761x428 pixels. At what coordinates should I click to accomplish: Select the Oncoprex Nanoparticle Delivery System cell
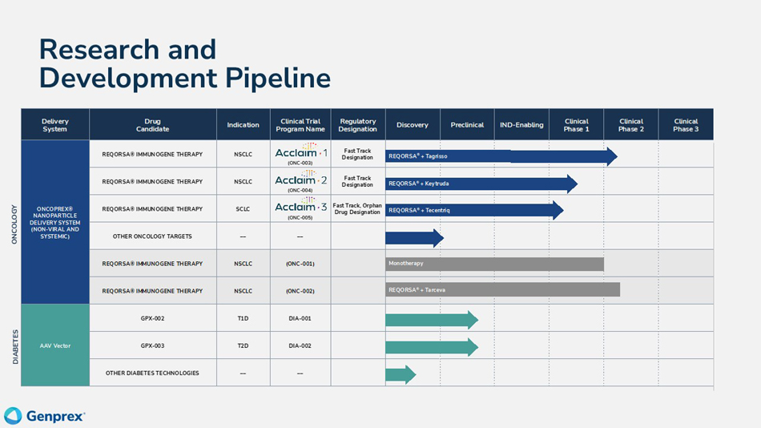click(55, 222)
